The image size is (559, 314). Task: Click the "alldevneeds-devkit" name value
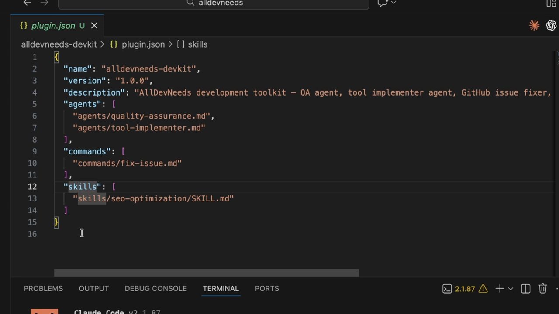point(148,69)
